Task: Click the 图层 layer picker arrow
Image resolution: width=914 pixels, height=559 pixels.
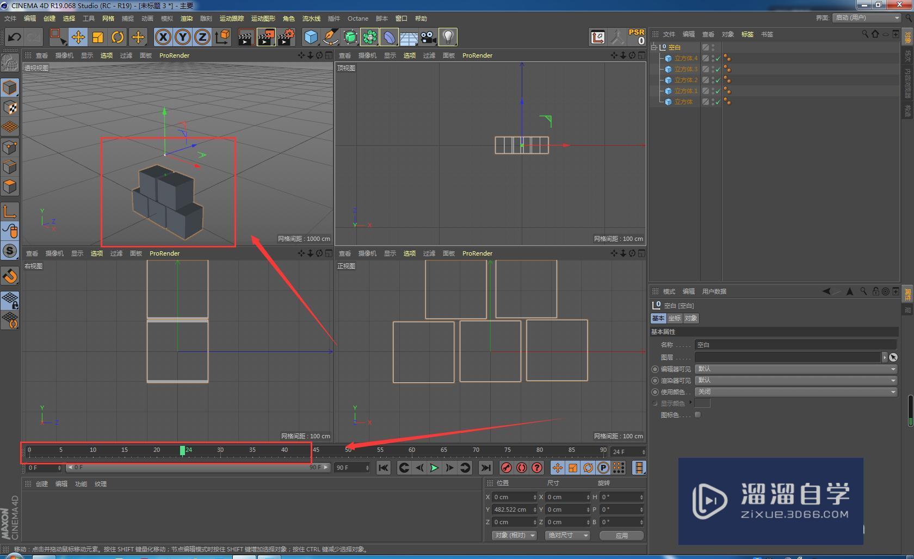Action: pos(885,357)
